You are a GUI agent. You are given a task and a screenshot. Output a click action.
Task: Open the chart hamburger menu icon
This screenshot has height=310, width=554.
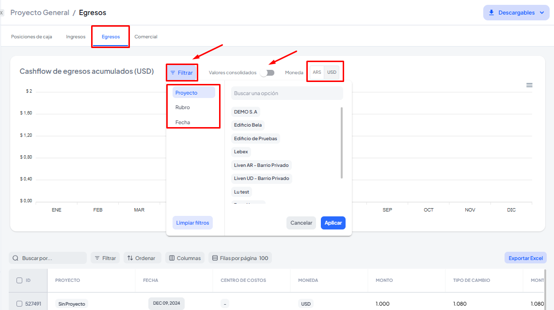tap(529, 85)
